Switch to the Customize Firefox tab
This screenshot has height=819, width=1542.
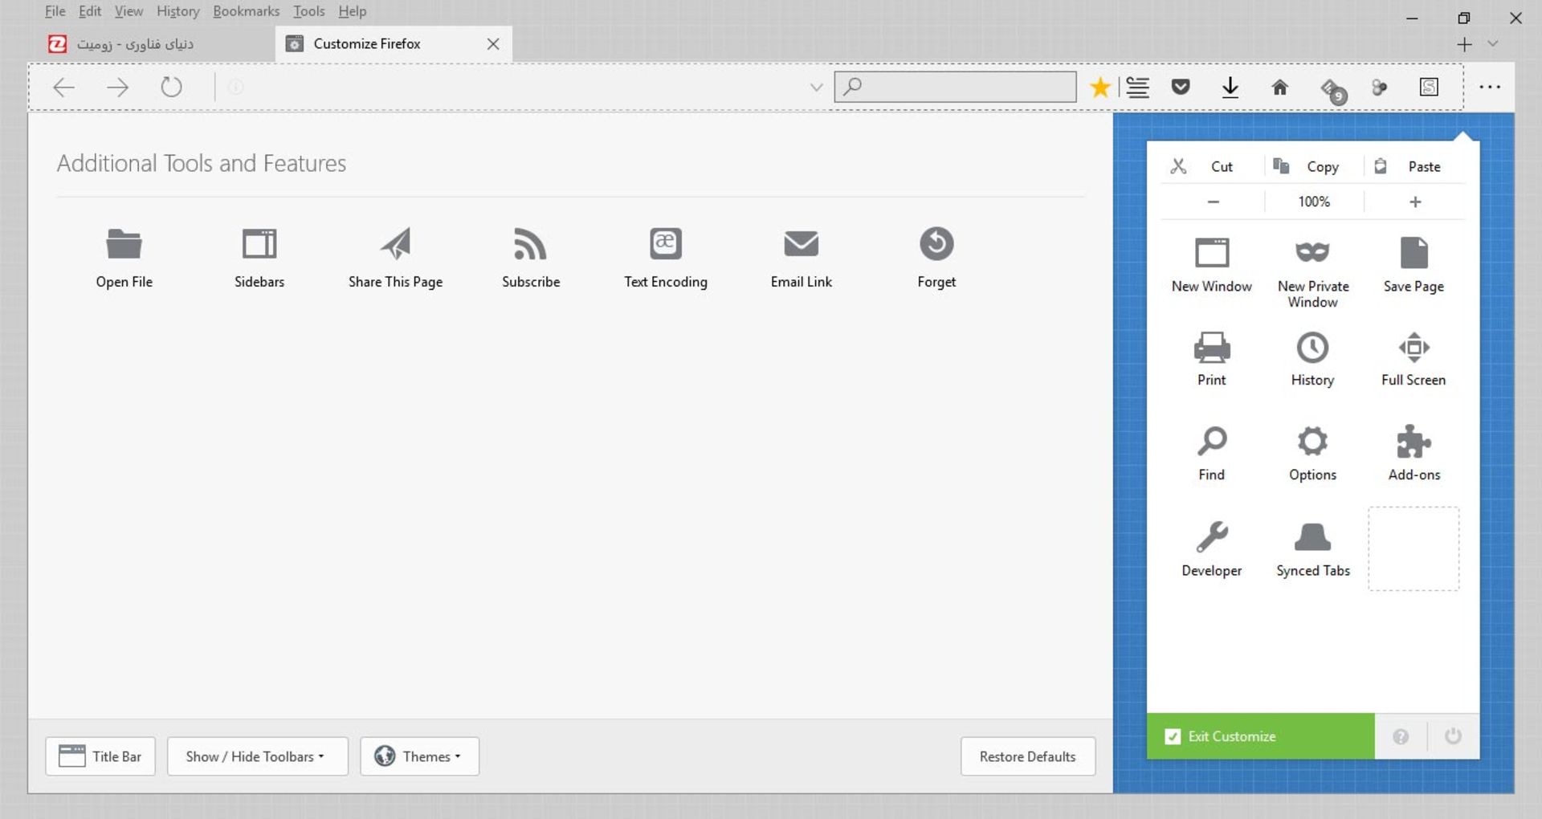[367, 44]
